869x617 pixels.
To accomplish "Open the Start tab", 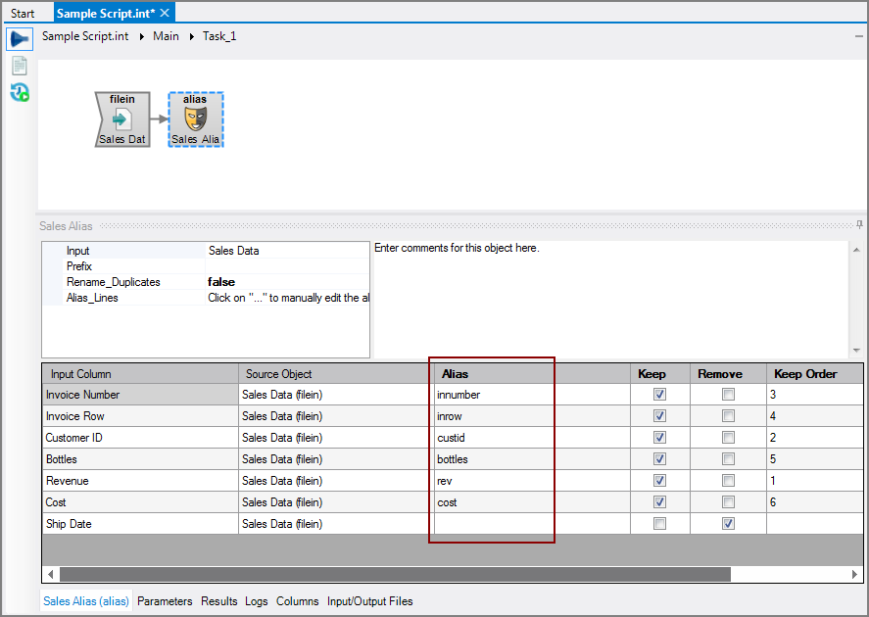I will [x=23, y=14].
